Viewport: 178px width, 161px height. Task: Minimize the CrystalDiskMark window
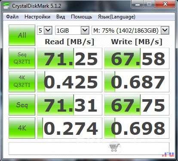pos(138,4)
